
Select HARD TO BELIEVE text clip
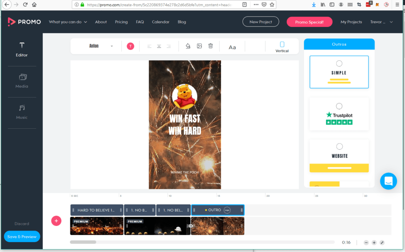[x=97, y=210]
